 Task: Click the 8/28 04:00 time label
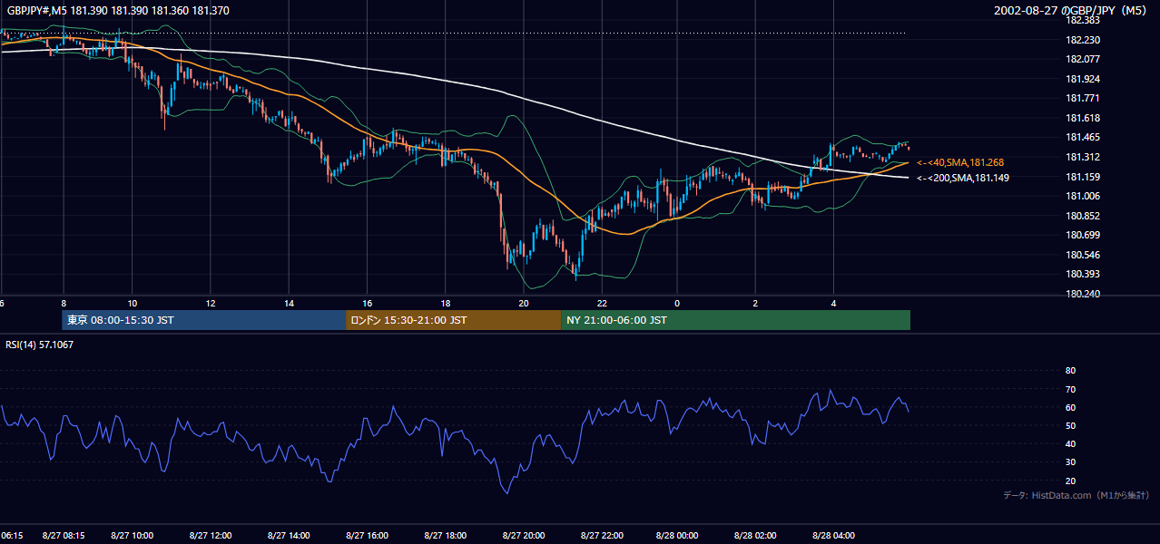(833, 536)
